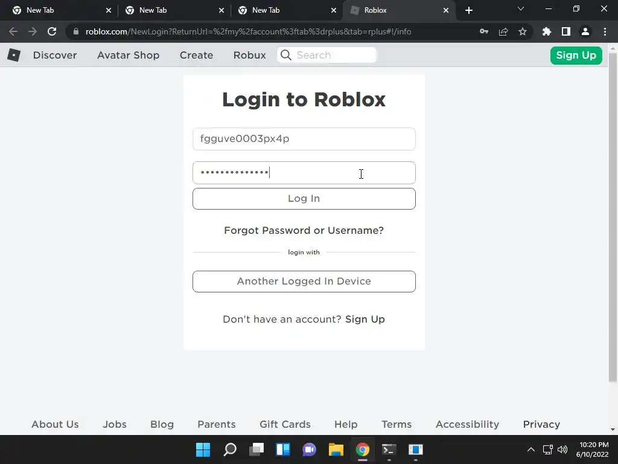Open Chrome three-dot menu
This screenshot has width=618, height=464.
coord(605,31)
